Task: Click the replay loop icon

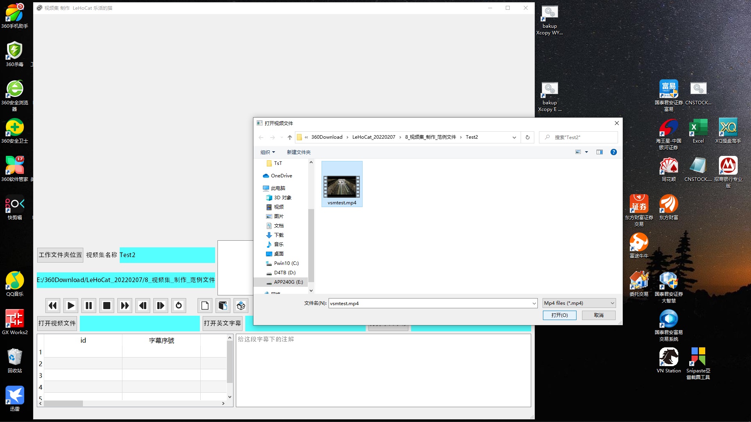Action: (x=179, y=306)
